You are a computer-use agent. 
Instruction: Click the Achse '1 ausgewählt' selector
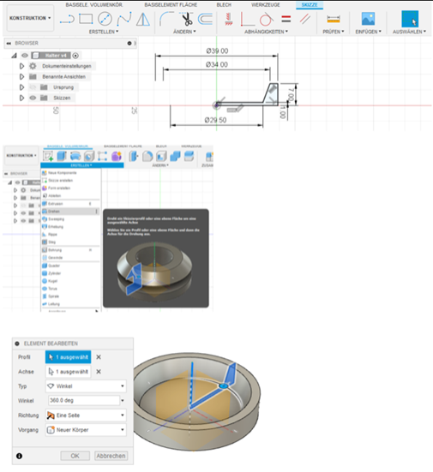68,372
